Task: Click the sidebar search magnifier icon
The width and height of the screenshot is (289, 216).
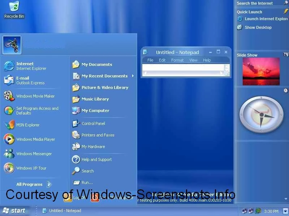Action: [x=286, y=3]
